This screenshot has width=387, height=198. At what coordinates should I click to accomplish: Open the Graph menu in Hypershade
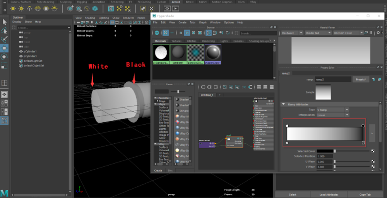(202, 22)
